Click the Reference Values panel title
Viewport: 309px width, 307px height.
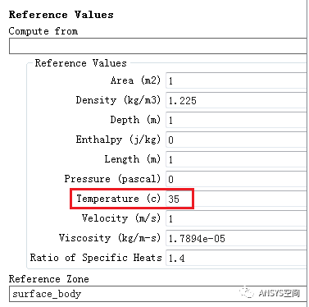(x=61, y=15)
